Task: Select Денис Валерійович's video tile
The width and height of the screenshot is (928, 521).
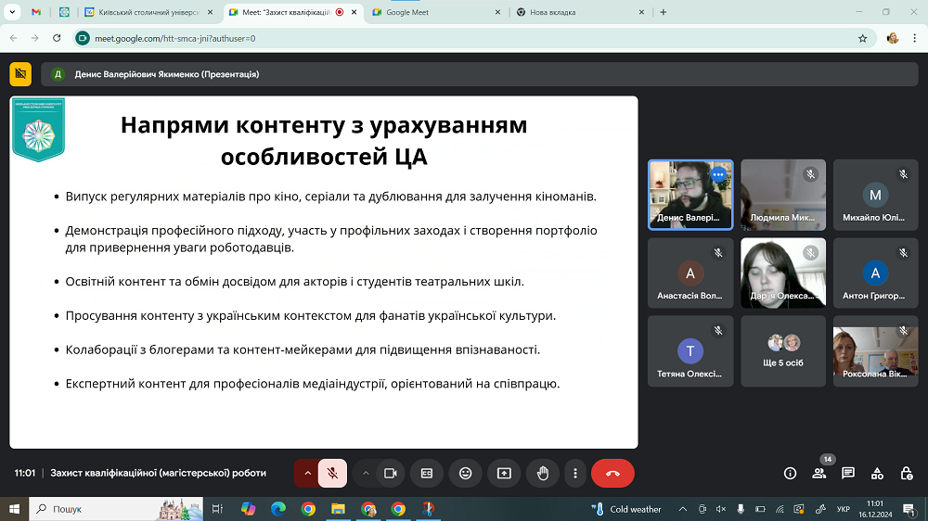Action: pos(690,195)
